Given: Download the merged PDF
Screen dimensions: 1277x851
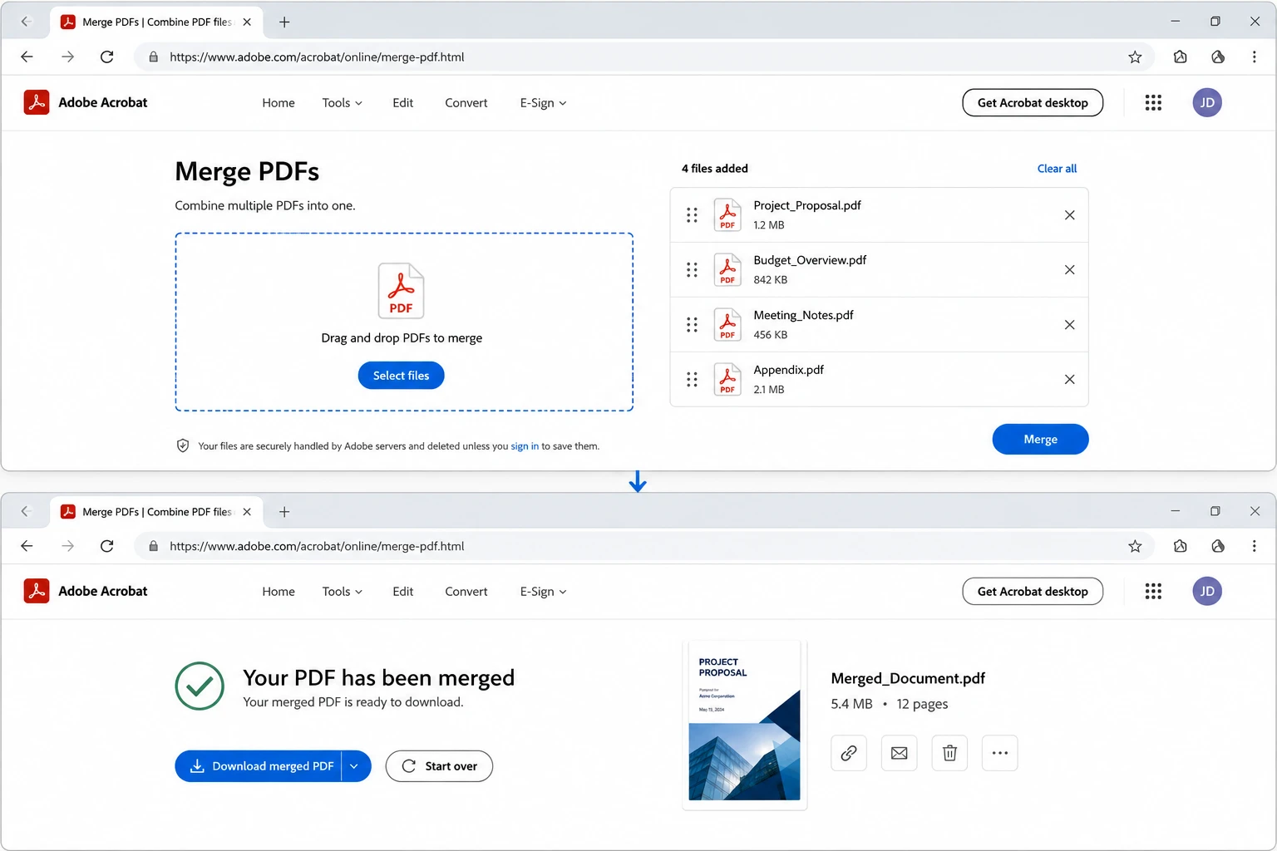Looking at the screenshot, I should pyautogui.click(x=259, y=766).
